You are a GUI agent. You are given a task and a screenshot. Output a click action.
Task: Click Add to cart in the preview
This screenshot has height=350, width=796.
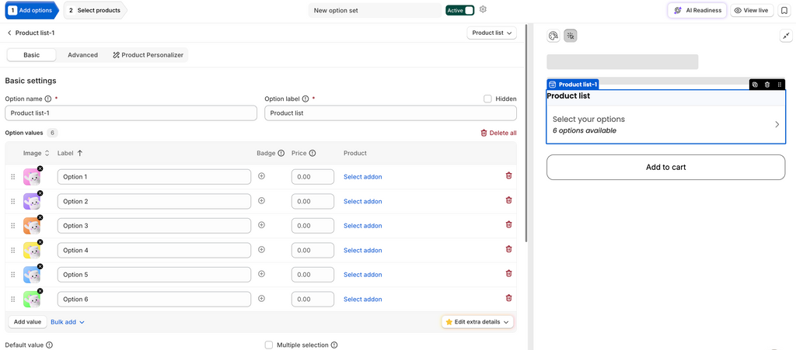tap(665, 167)
